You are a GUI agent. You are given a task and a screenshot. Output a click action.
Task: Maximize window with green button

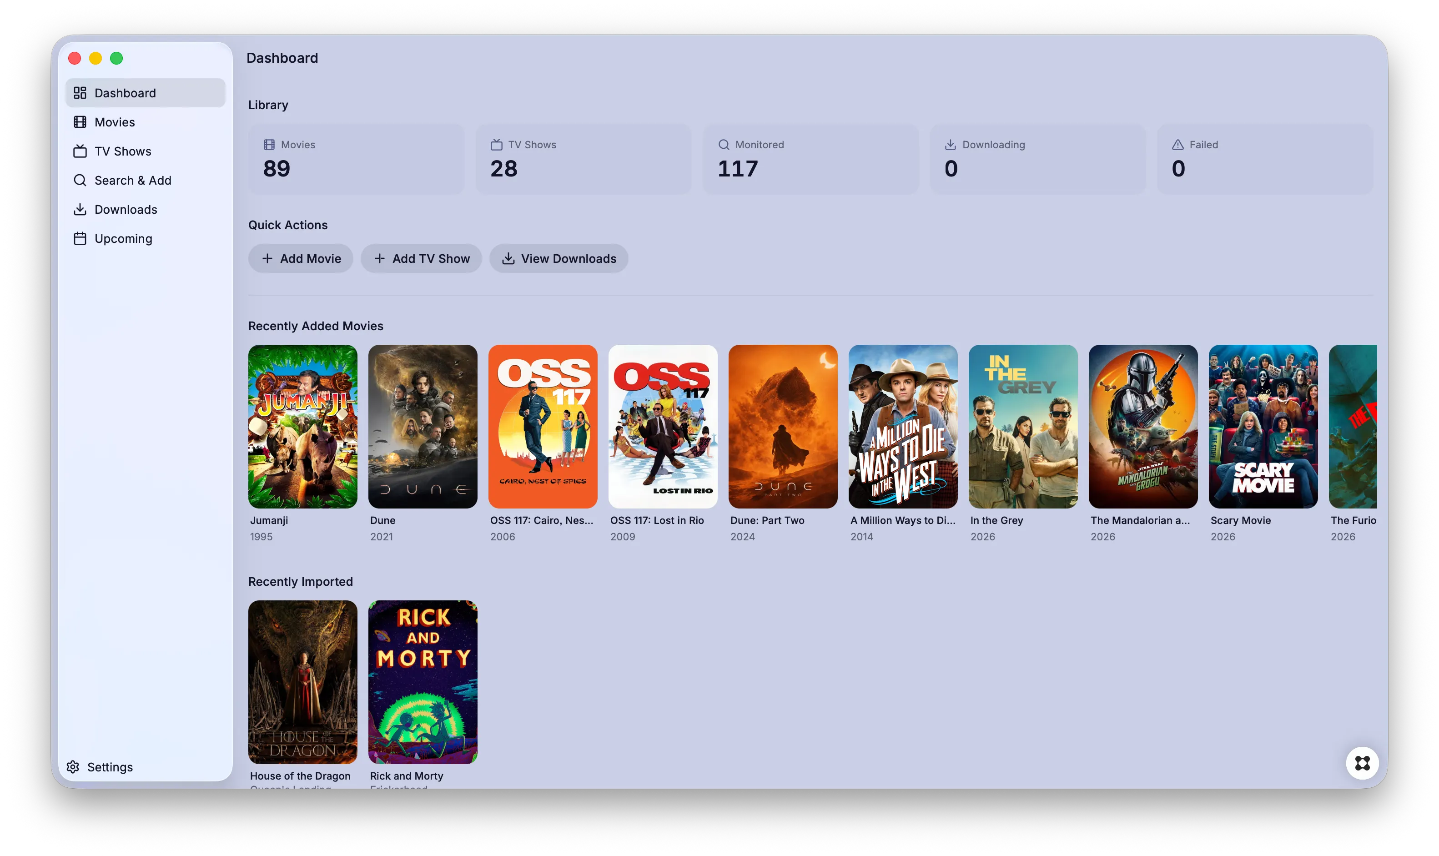116,58
